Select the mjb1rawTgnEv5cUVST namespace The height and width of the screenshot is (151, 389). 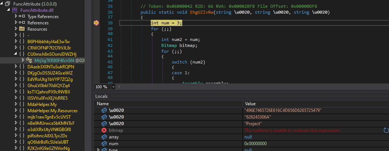49,117
